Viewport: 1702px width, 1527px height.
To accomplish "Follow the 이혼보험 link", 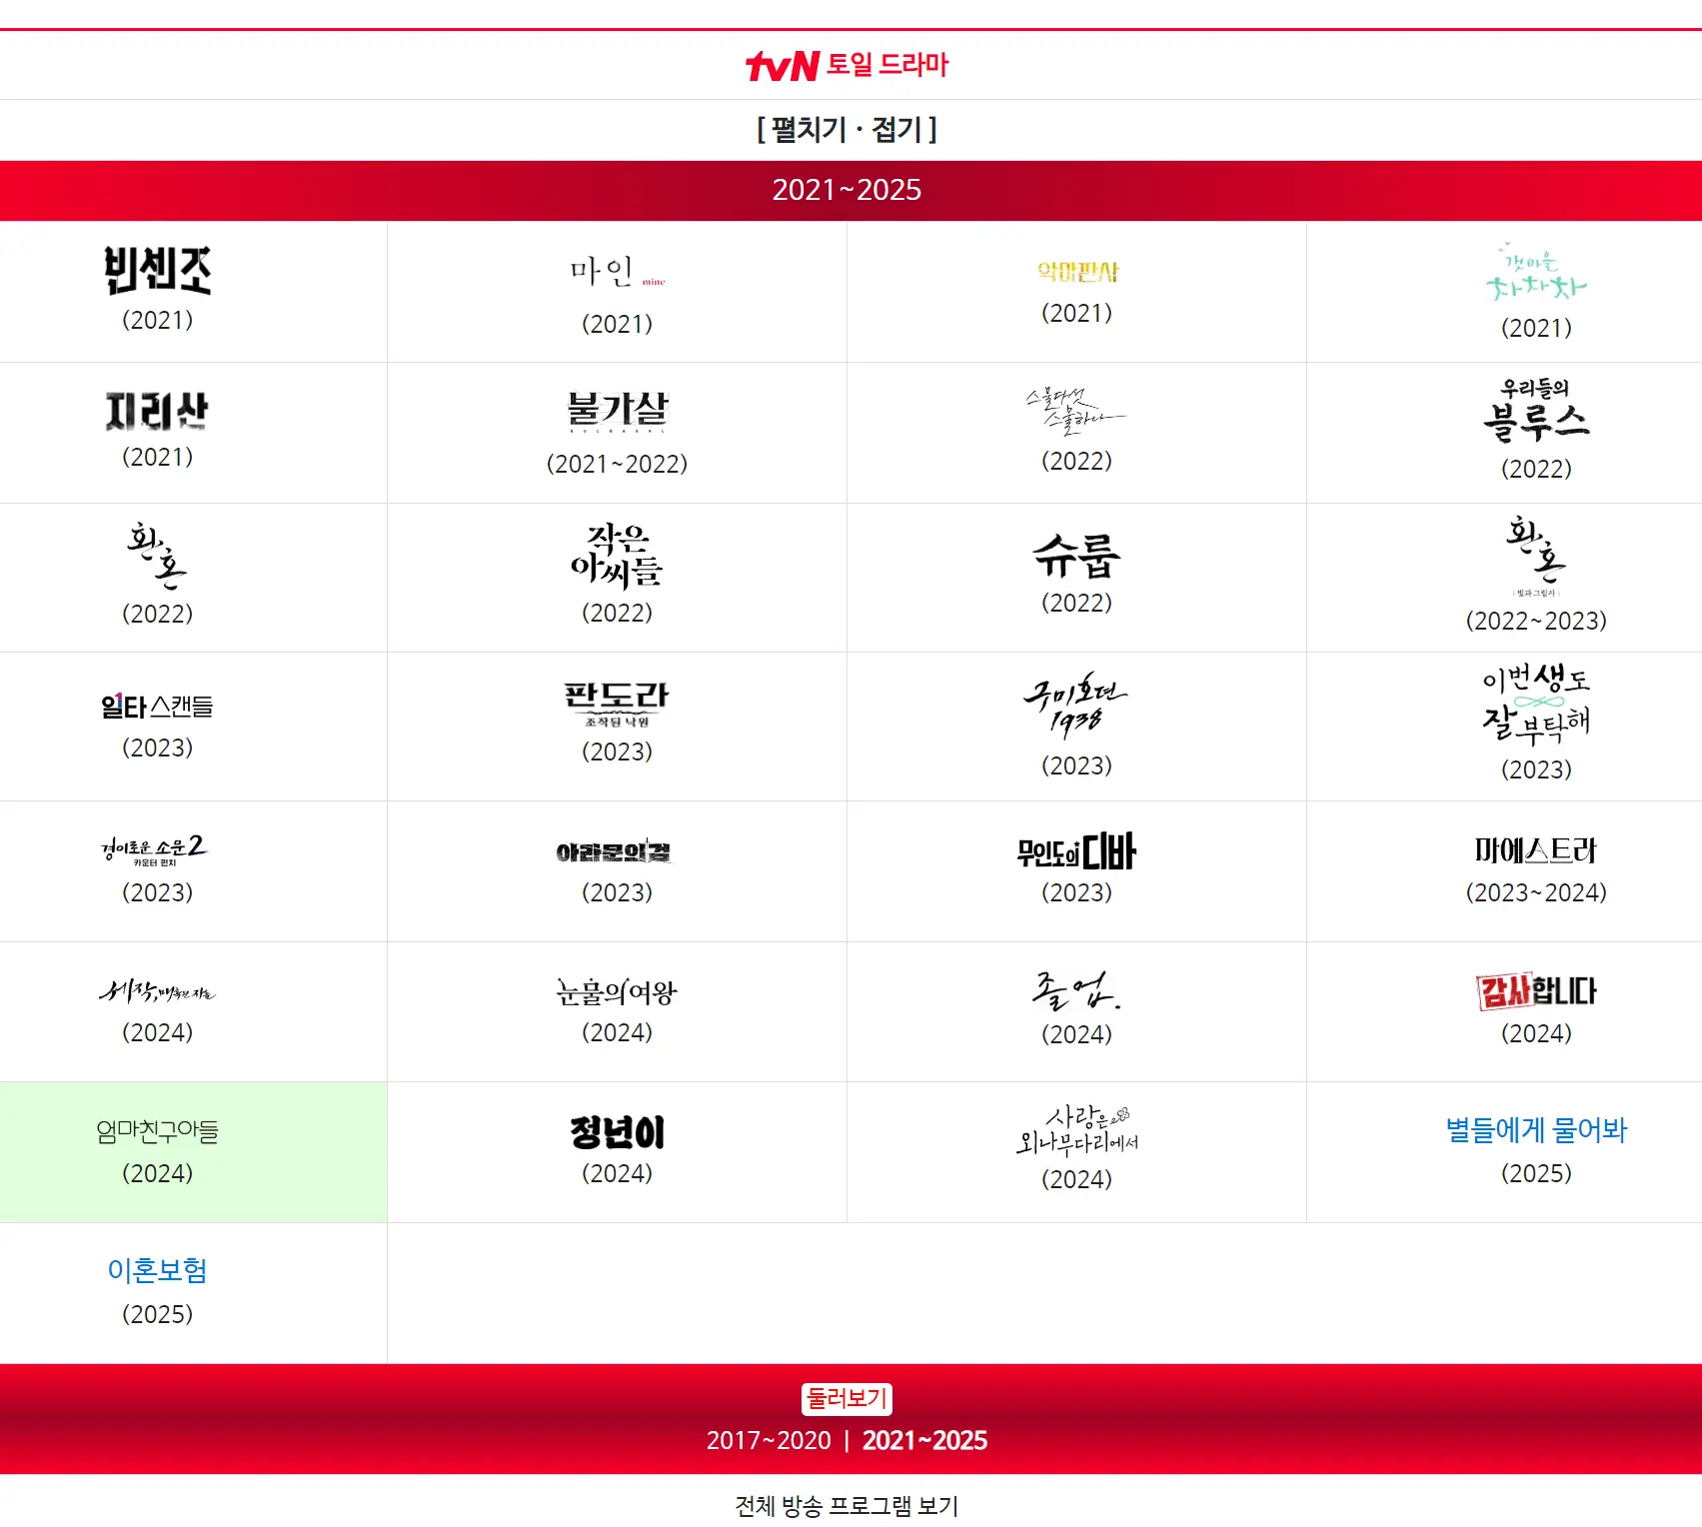I will tap(158, 1270).
